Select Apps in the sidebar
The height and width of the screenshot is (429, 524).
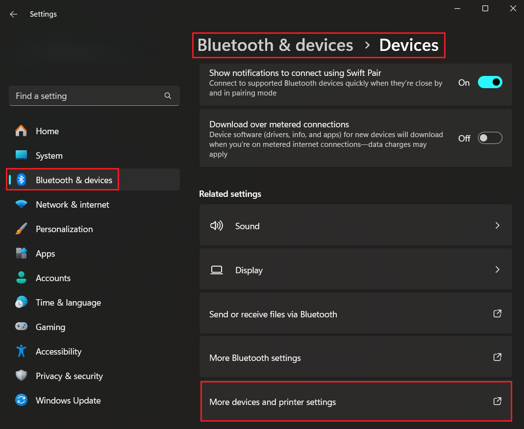45,254
